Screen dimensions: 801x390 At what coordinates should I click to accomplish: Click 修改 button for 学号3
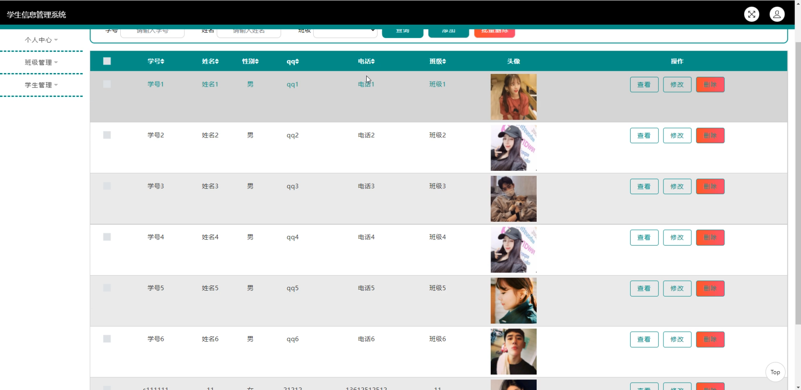pyautogui.click(x=677, y=187)
